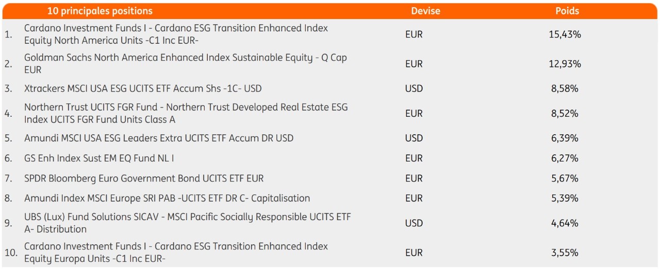Open Amundi MSCI USA ESG Leaders ETF
660x269 pixels.
[159, 138]
